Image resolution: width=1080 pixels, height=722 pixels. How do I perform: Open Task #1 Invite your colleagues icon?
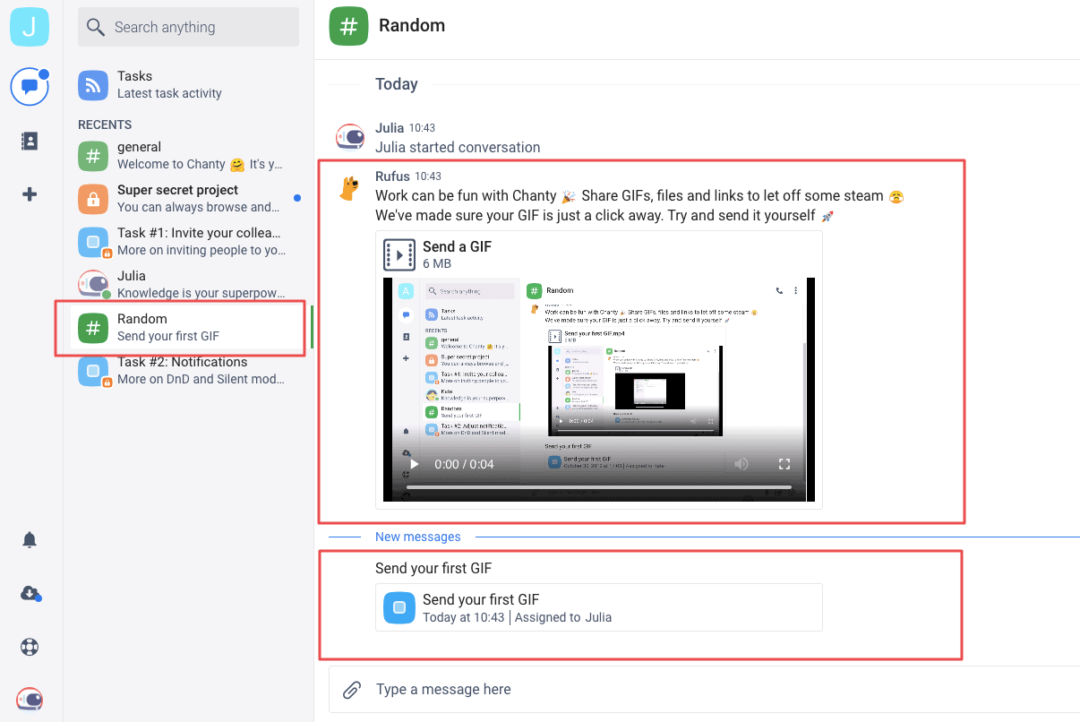[93, 242]
